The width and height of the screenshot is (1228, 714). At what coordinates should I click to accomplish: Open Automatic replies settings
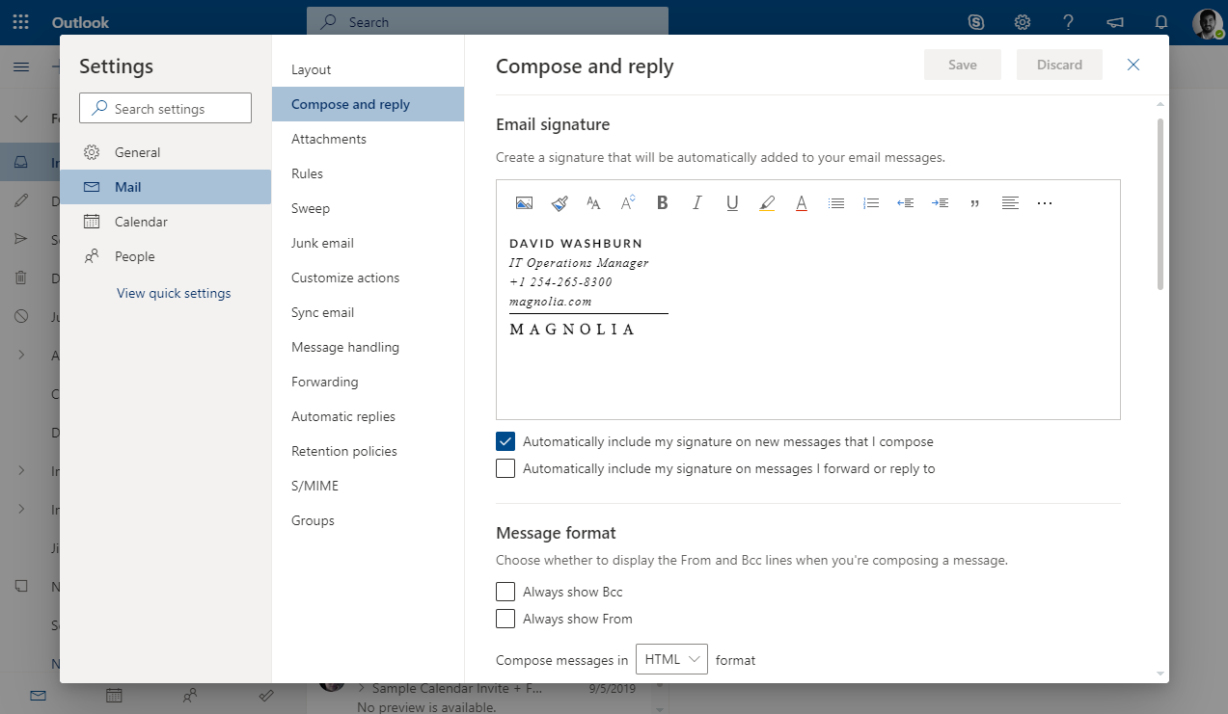click(343, 416)
